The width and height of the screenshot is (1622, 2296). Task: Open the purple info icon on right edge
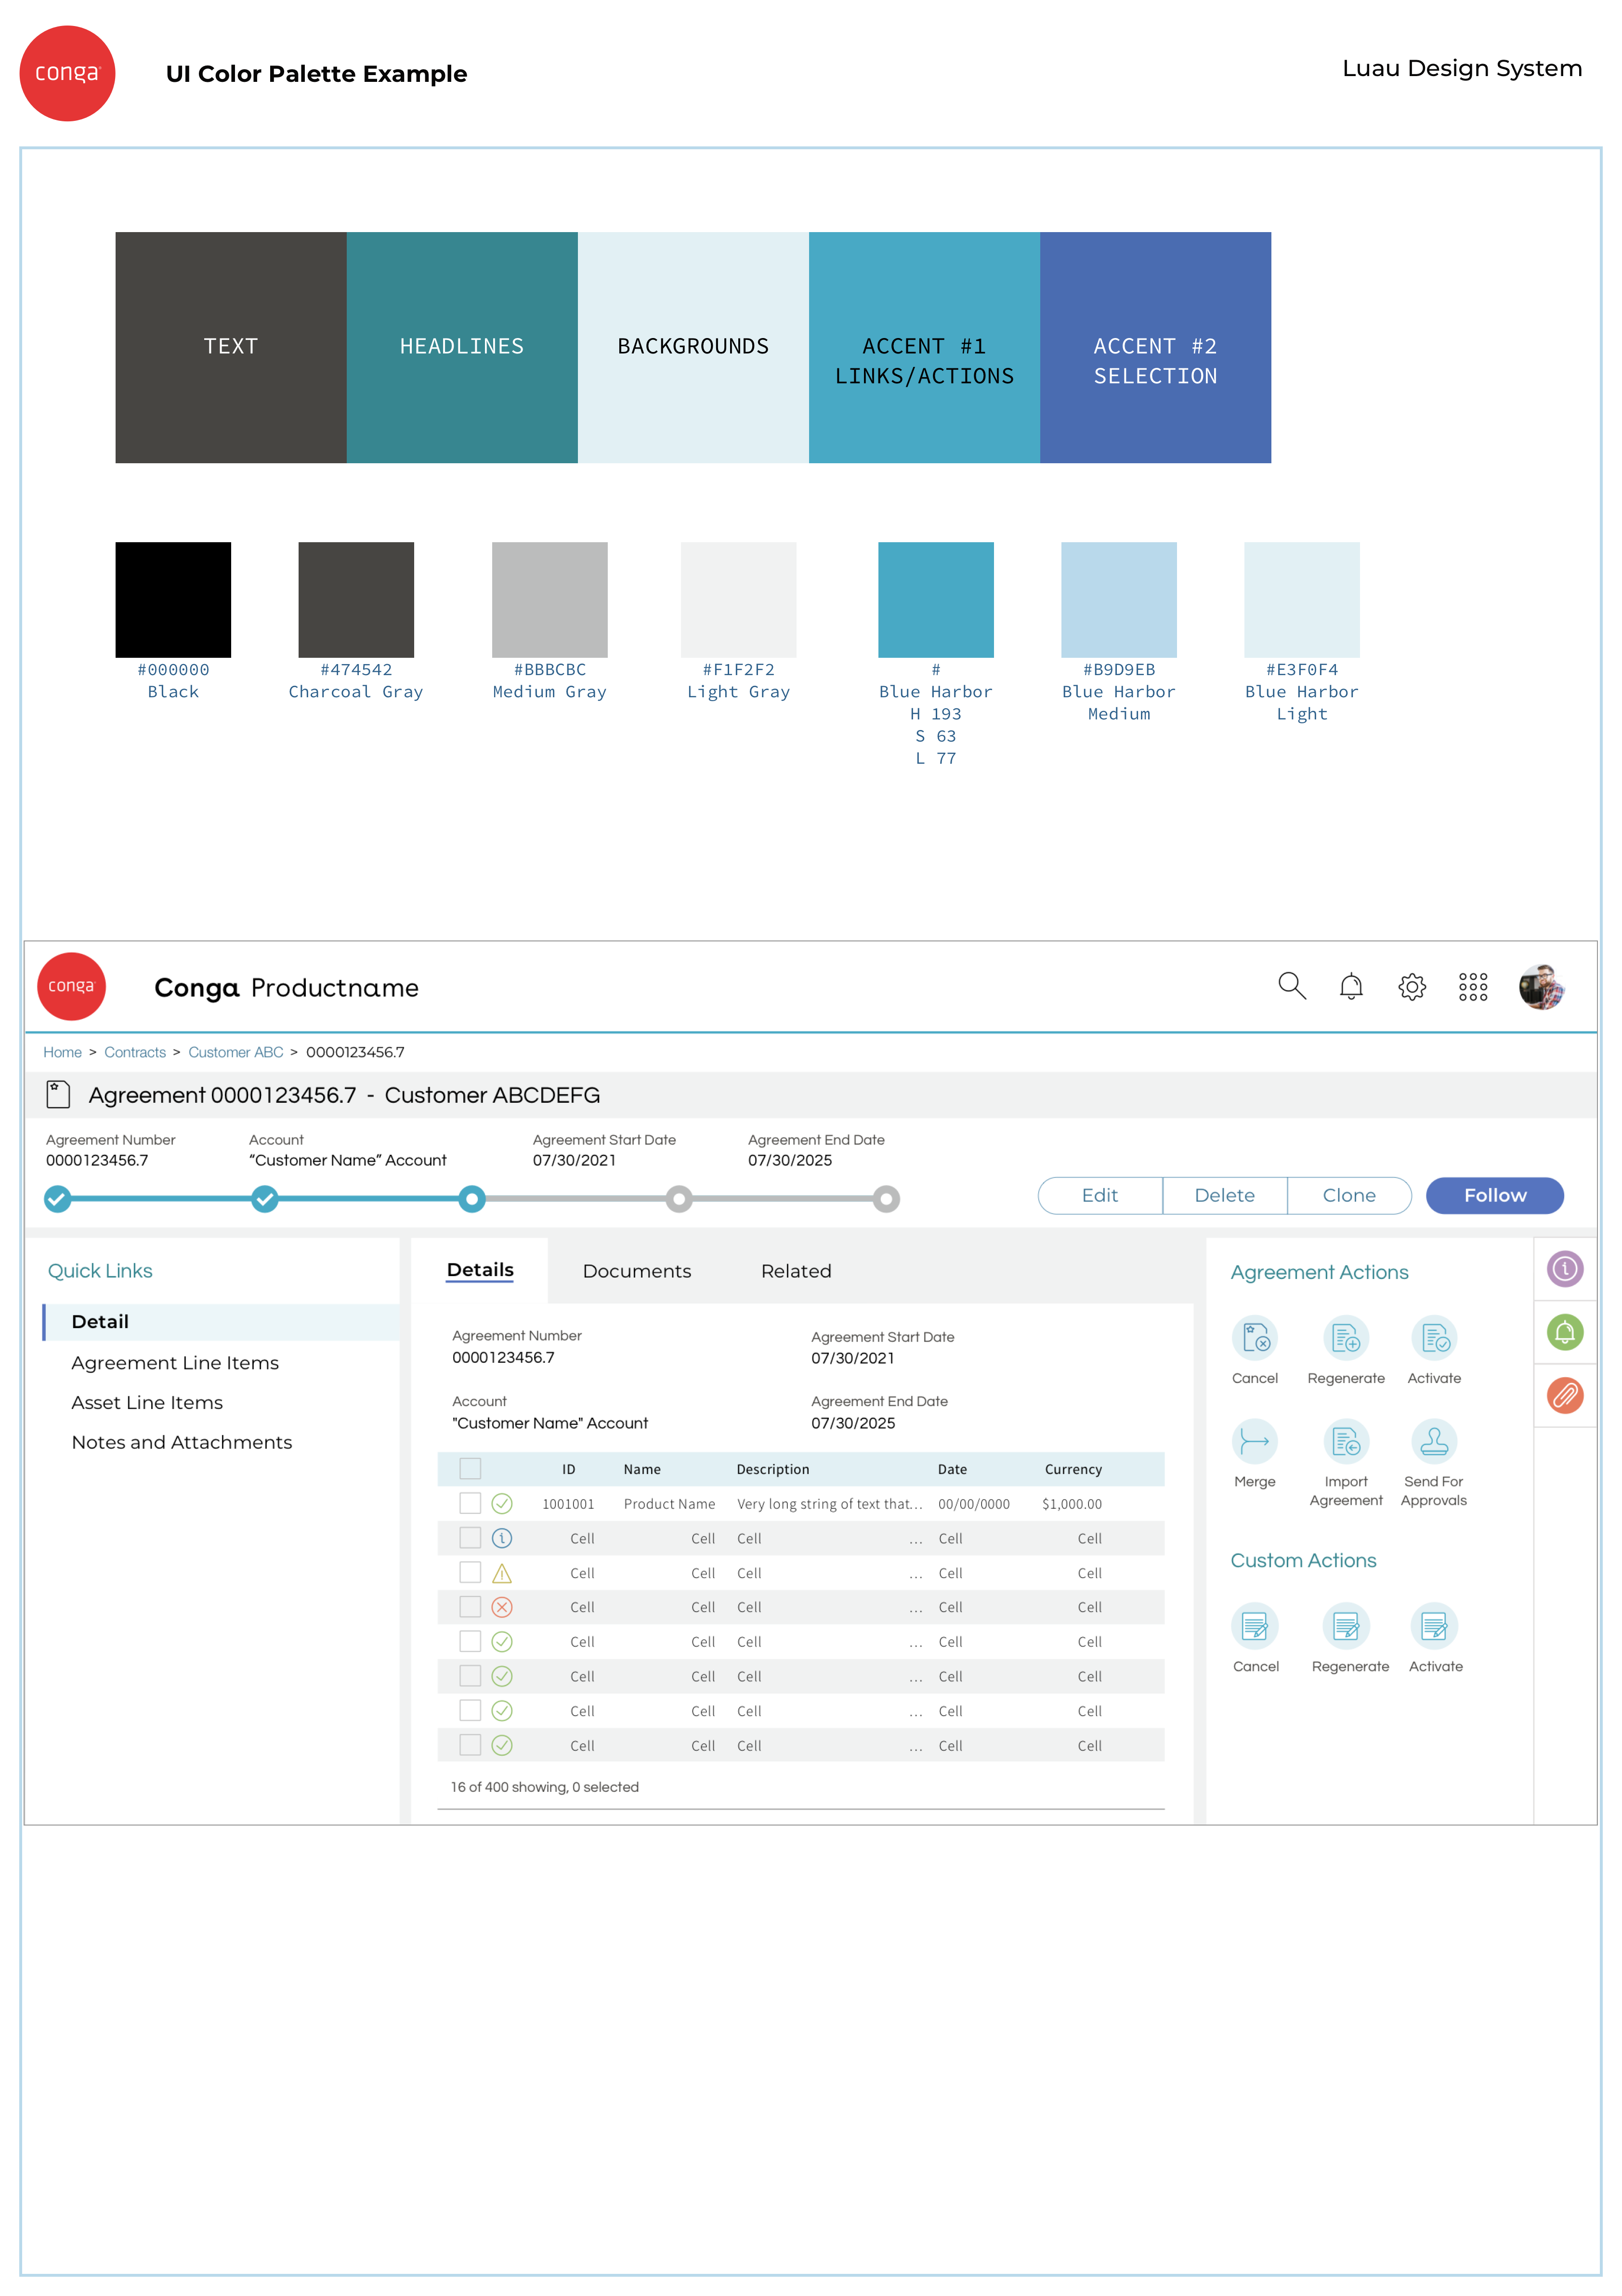1565,1270
